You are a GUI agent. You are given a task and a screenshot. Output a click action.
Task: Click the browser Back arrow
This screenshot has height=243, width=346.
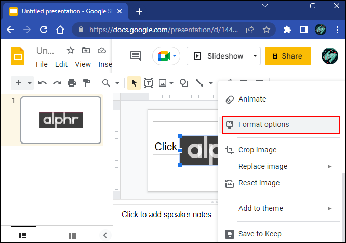10,30
